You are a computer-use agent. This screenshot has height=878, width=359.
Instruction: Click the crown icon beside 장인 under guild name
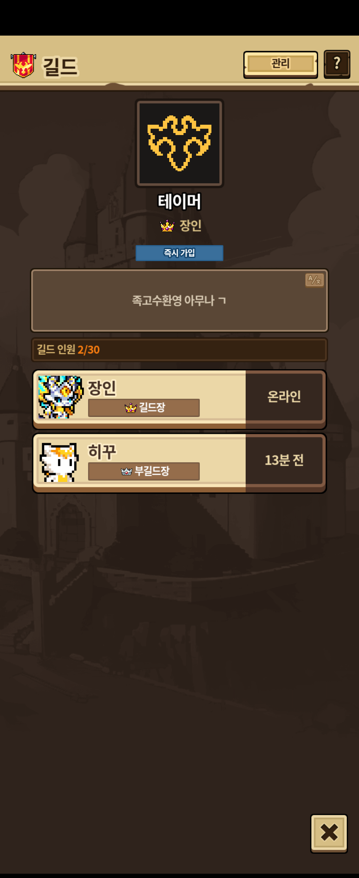(167, 225)
